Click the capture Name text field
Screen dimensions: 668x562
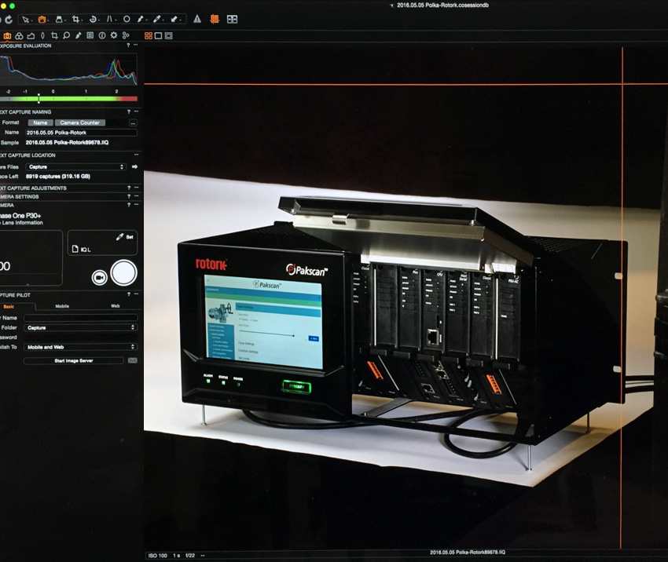(x=81, y=133)
